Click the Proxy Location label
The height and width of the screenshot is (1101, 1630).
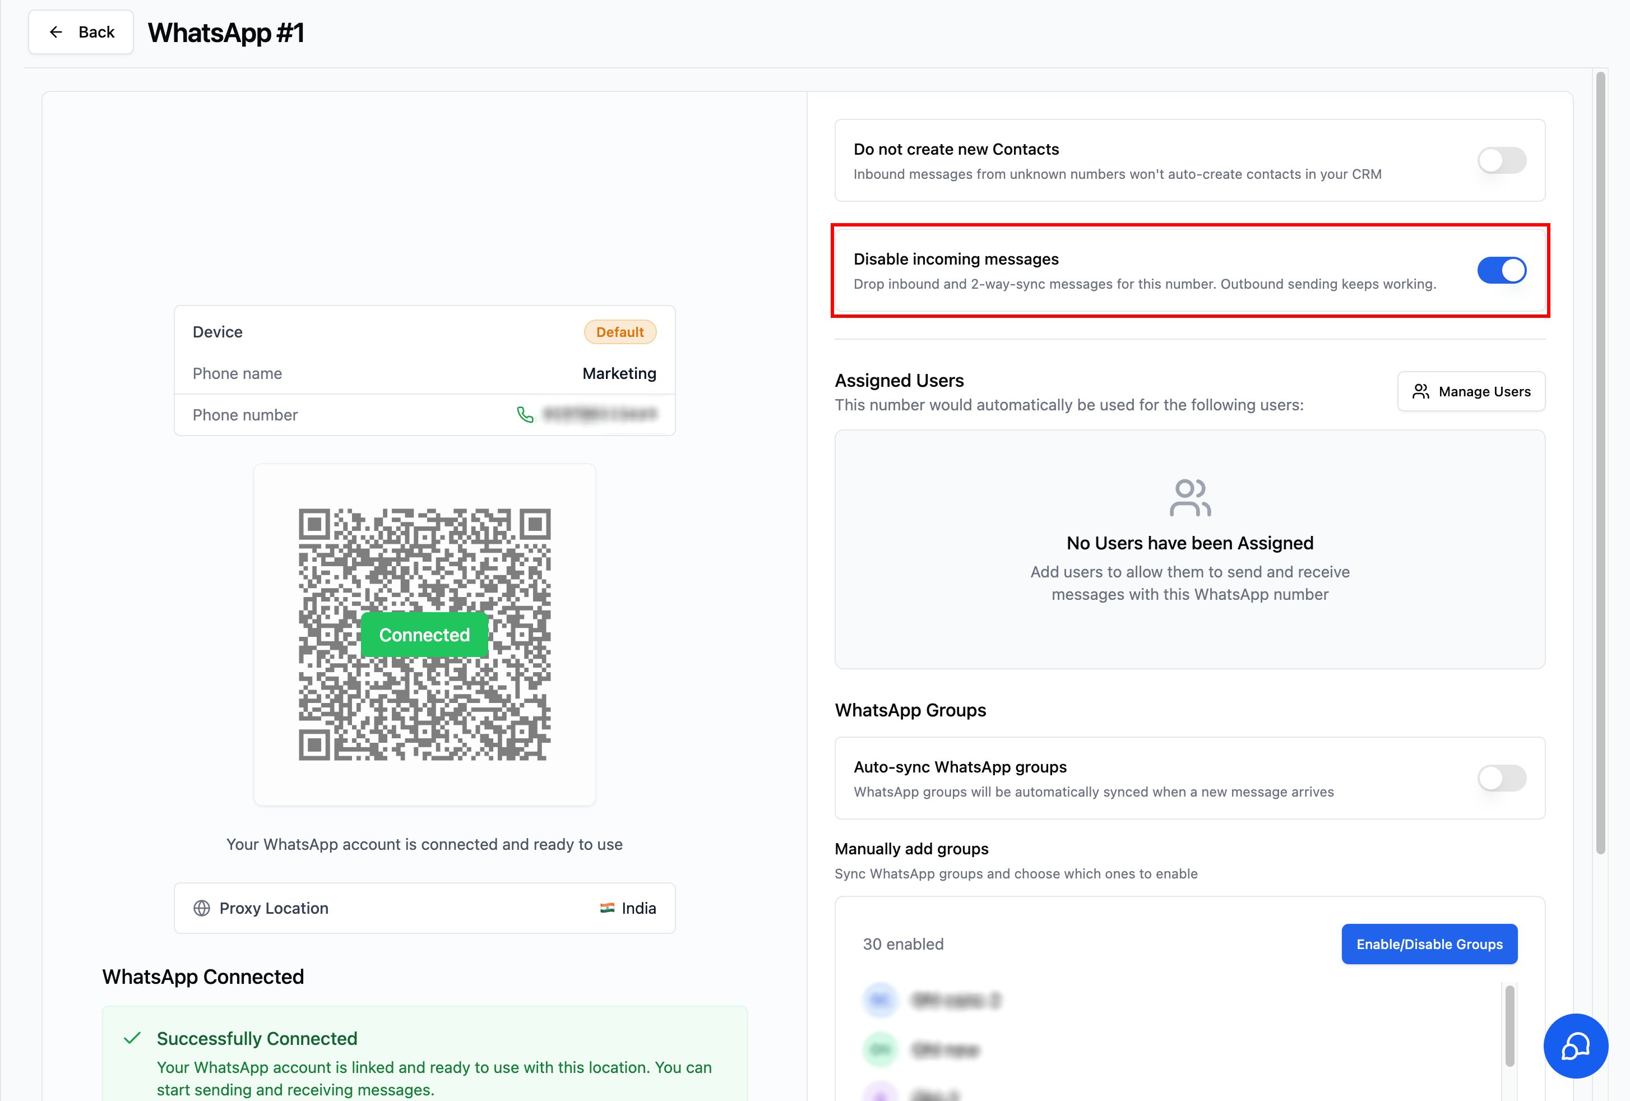coord(274,908)
